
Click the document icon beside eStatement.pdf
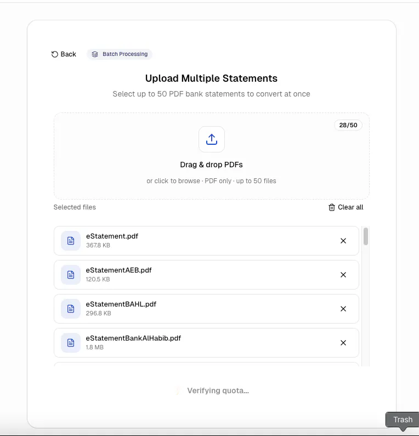pos(71,241)
